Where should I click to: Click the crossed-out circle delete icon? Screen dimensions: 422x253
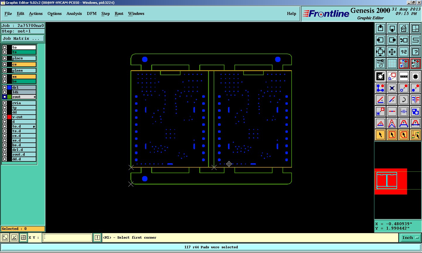(392, 88)
